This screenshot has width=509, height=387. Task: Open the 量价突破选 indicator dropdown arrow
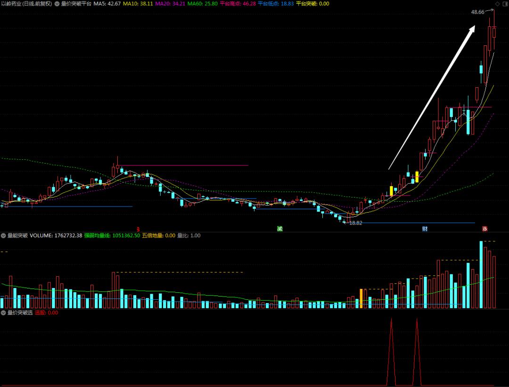pos(3,313)
